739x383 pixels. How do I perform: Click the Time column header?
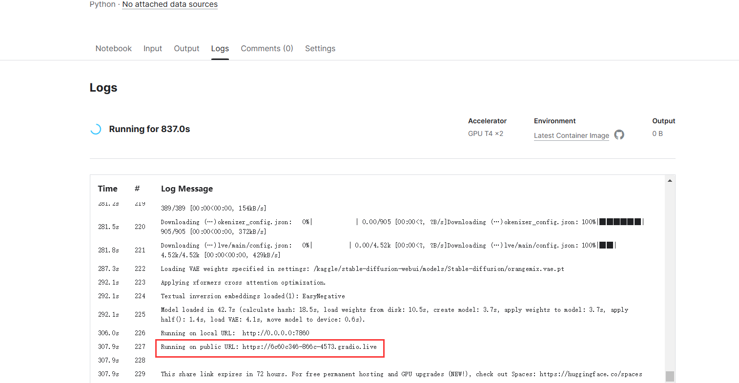(x=107, y=189)
